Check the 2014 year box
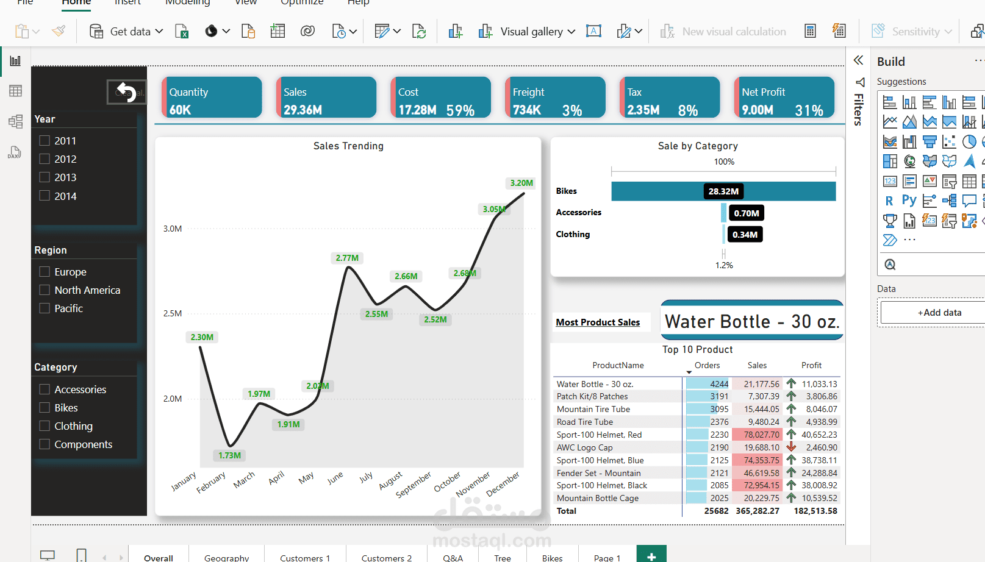Viewport: 985px width, 562px height. [45, 196]
